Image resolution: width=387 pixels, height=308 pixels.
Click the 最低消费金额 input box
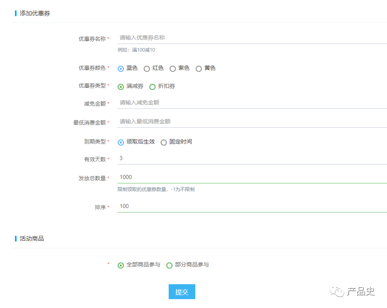[252, 122]
